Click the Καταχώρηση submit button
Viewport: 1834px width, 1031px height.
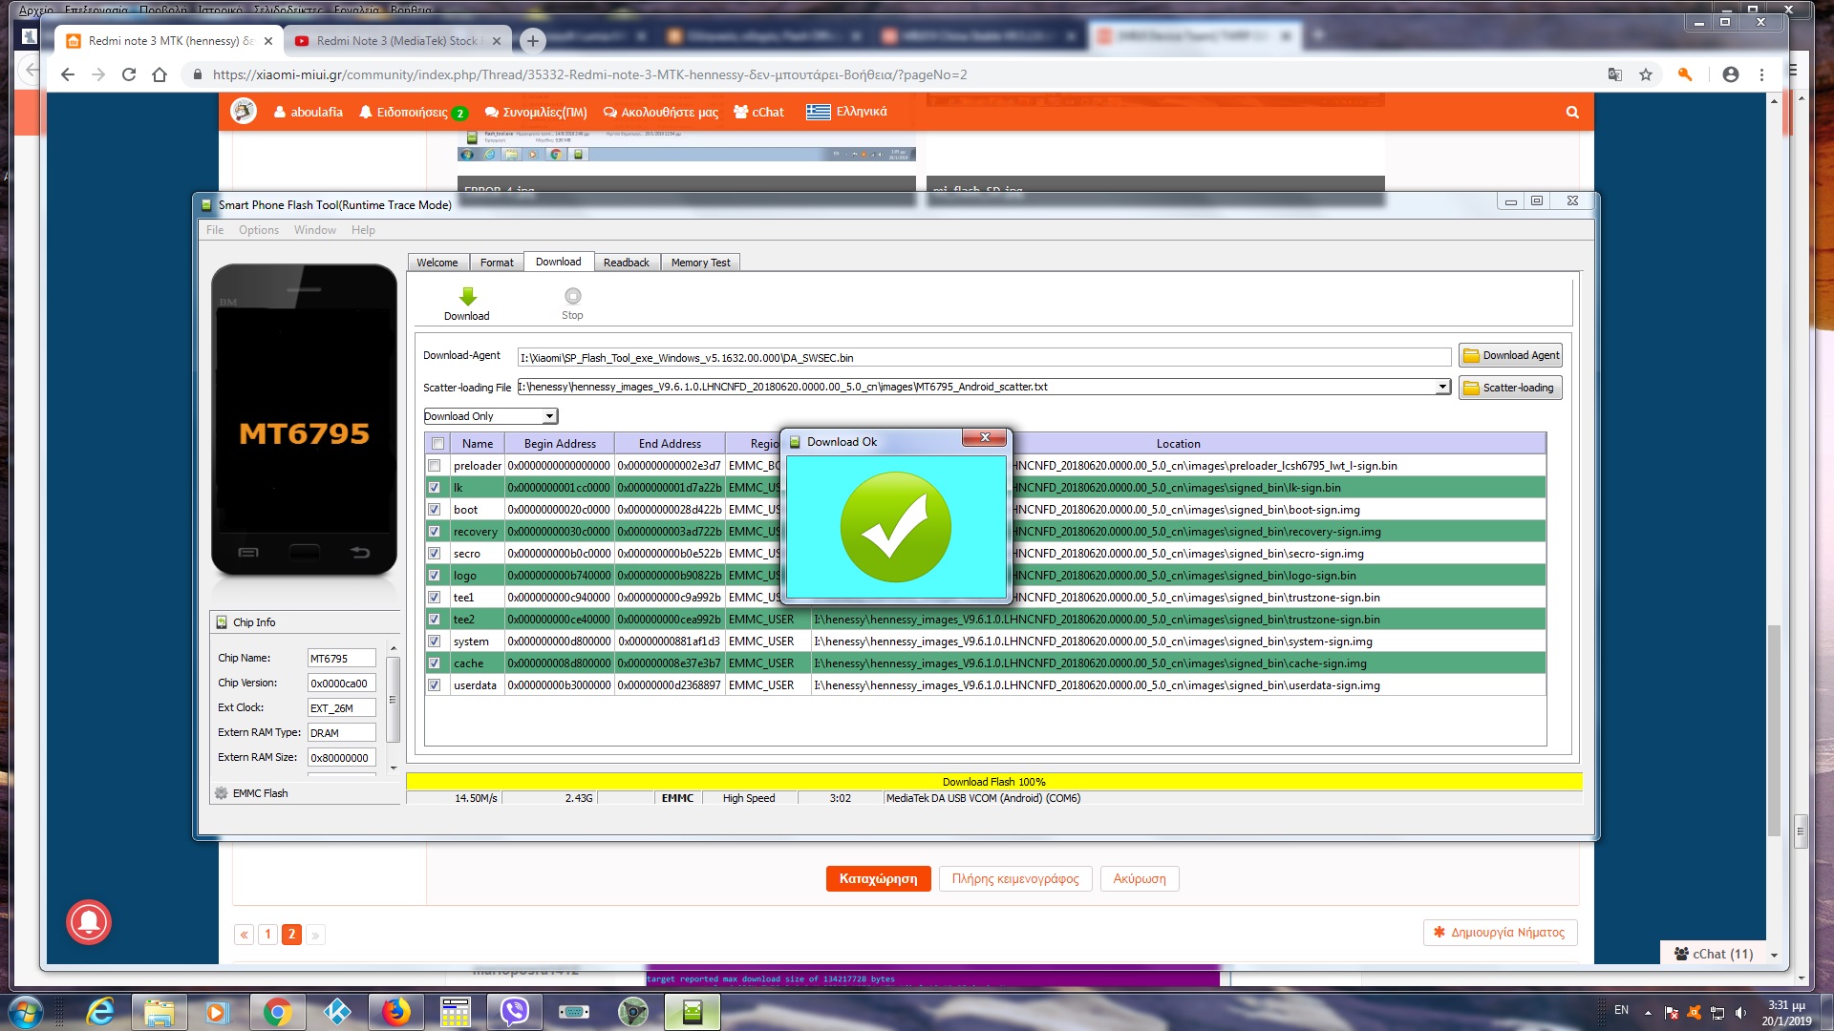(x=878, y=878)
